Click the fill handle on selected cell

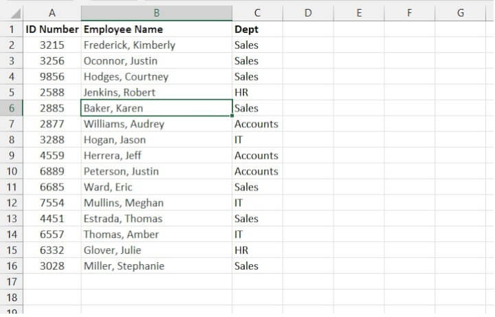[232, 116]
